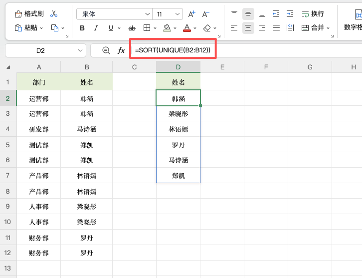The width and height of the screenshot is (362, 278).
Task: Select Align Left icon
Action: tap(234, 28)
